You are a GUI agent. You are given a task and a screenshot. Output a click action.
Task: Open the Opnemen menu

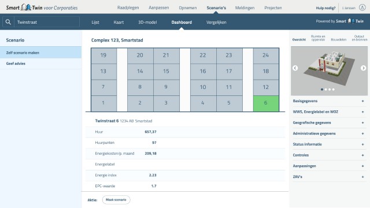coord(187,8)
